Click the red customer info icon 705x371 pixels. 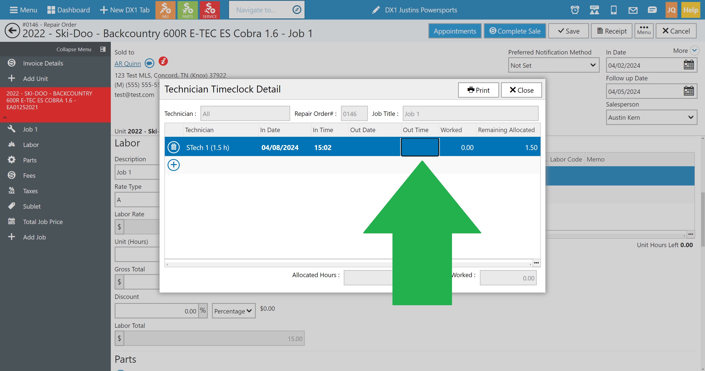pos(163,61)
